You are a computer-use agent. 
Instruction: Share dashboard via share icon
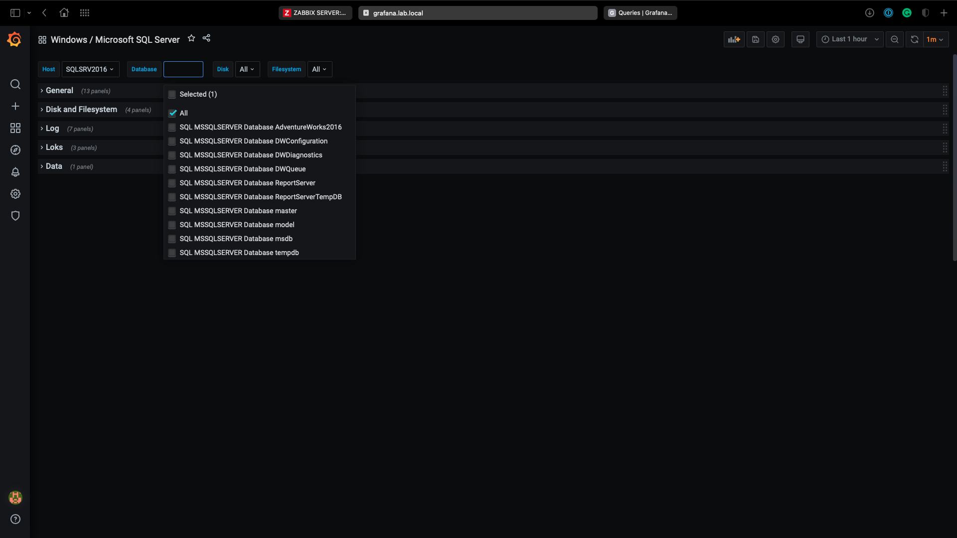pyautogui.click(x=206, y=38)
